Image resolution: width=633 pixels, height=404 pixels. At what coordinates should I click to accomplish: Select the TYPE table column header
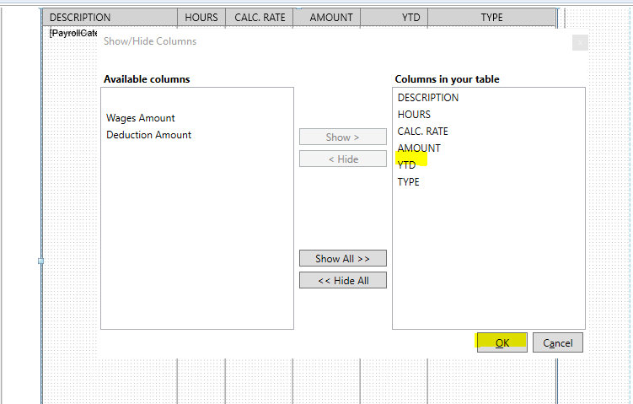point(491,18)
